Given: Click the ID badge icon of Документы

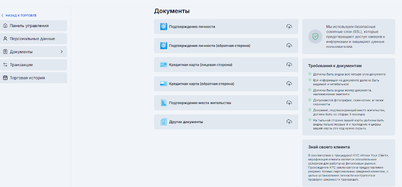Looking at the screenshot, I should (x=5, y=52).
